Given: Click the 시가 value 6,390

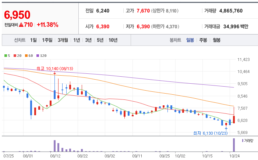Looking at the screenshot, I should point(103,26).
